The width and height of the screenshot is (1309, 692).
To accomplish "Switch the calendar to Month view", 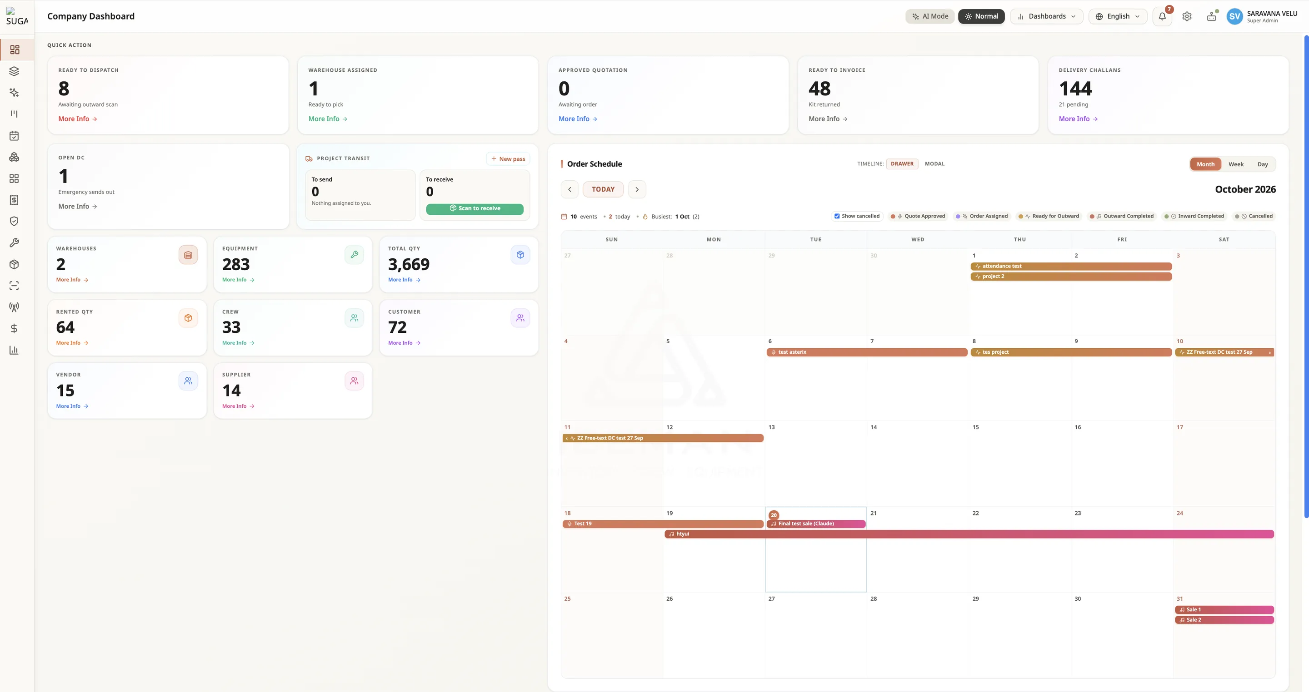I will [1205, 164].
